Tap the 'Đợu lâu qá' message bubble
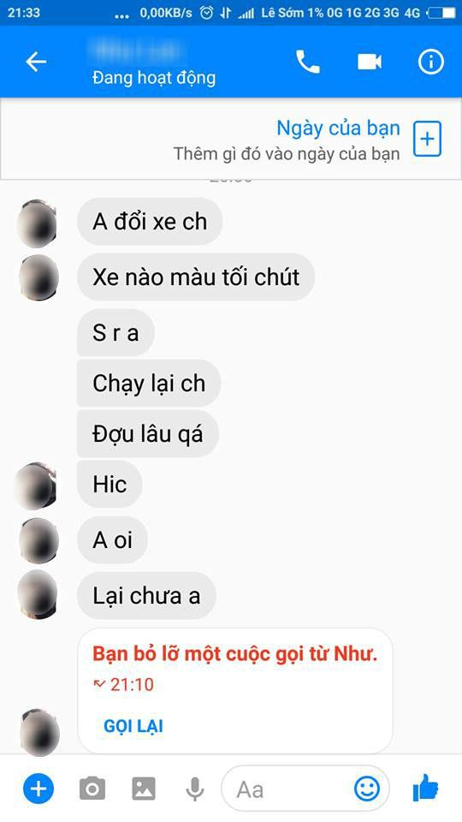The height and width of the screenshot is (822, 462). 148,434
